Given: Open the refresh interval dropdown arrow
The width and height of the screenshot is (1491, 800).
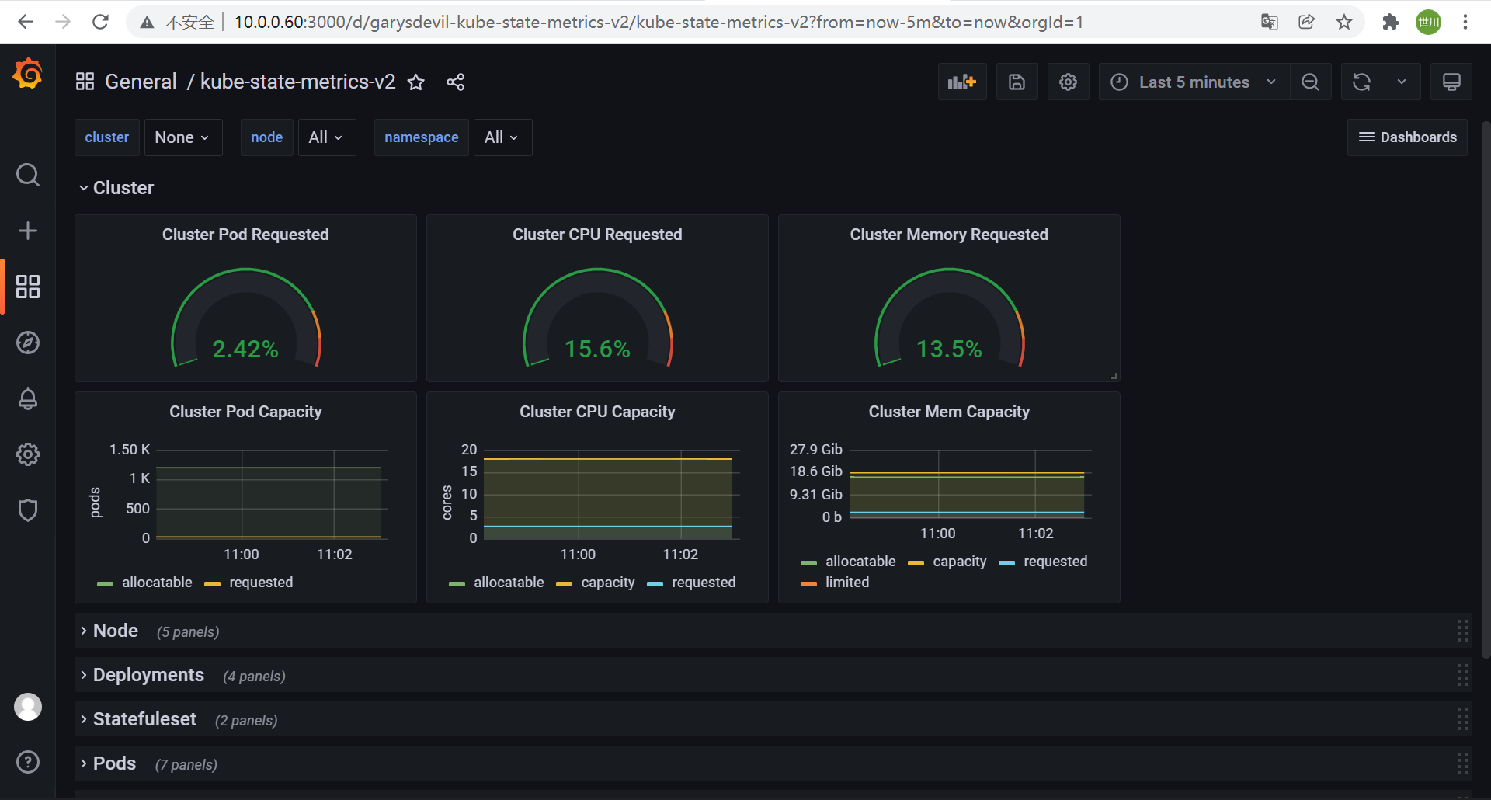Looking at the screenshot, I should pos(1402,82).
